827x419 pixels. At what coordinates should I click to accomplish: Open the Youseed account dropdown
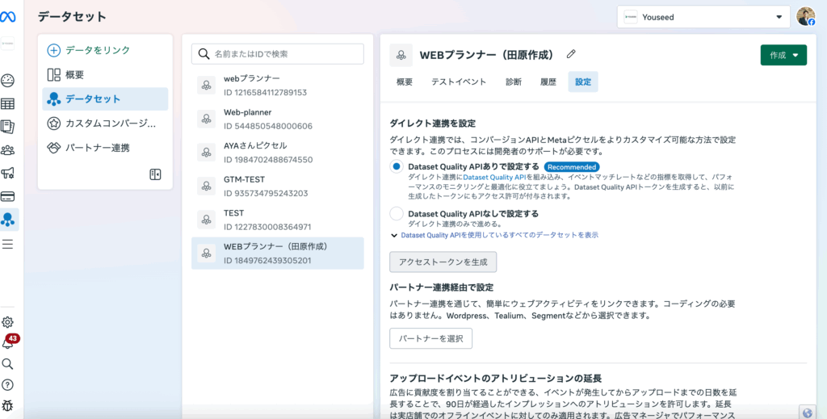[703, 17]
